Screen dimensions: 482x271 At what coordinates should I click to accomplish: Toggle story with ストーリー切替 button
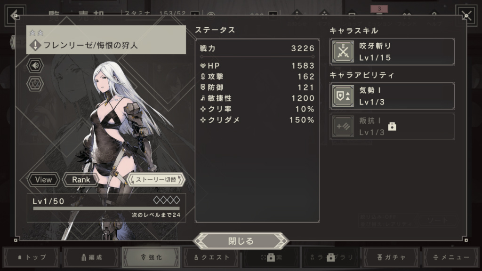point(156,179)
